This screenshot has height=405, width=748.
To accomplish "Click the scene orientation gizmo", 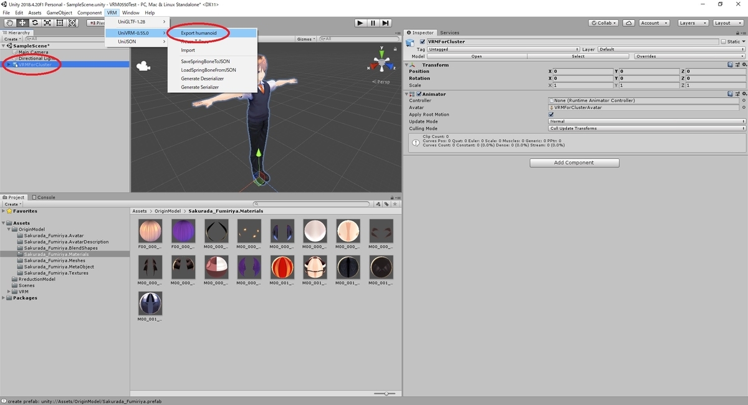I will [x=381, y=63].
